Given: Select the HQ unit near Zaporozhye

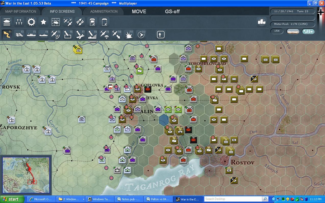Looking at the screenshot, I should [x=82, y=119].
